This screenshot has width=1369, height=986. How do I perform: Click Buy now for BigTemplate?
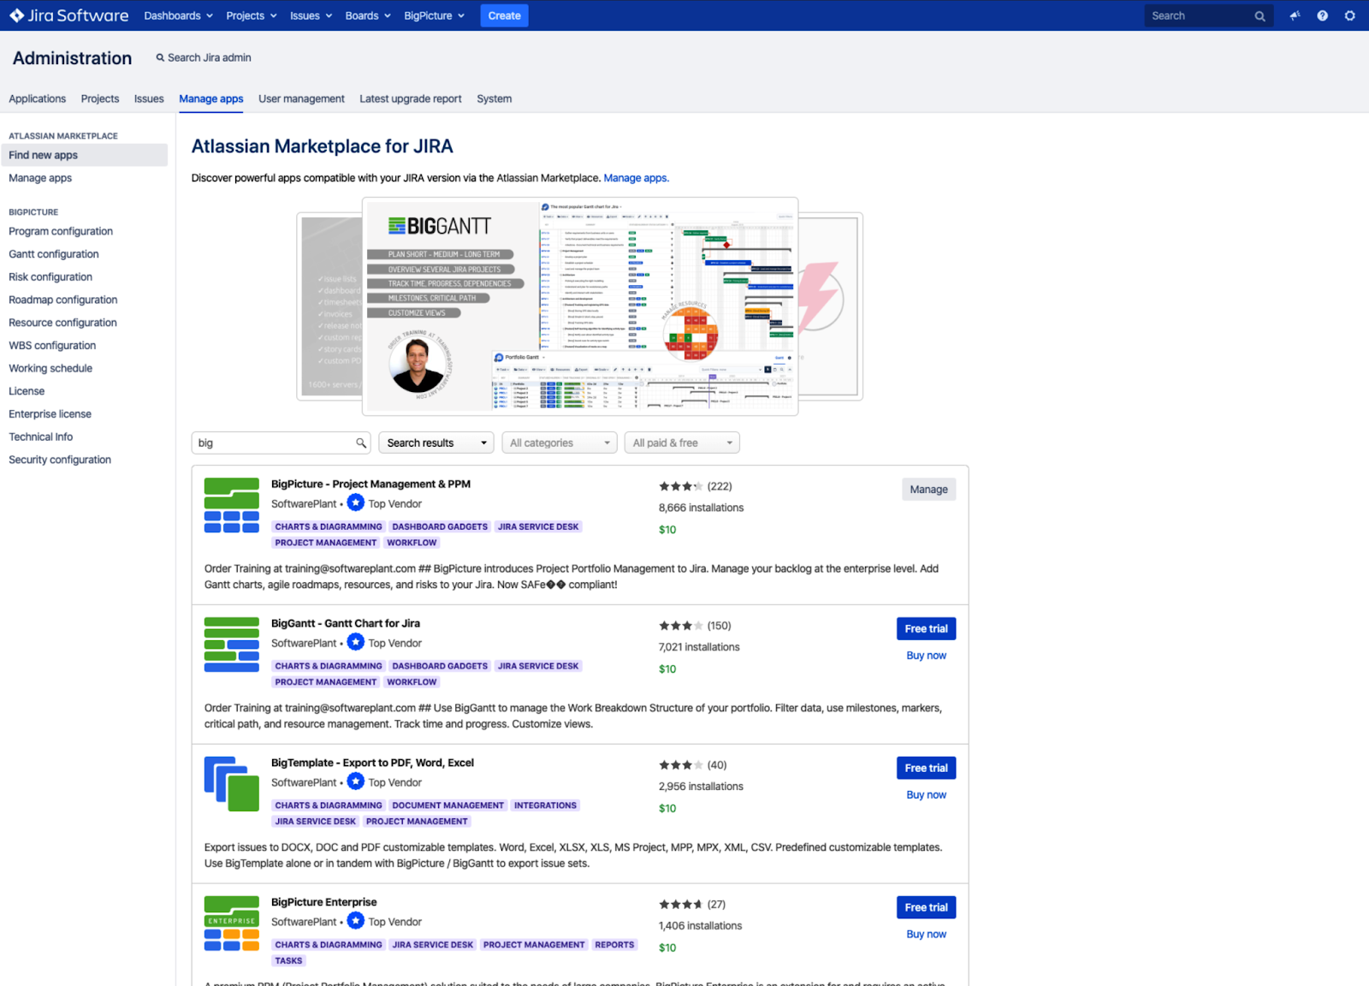coord(926,795)
